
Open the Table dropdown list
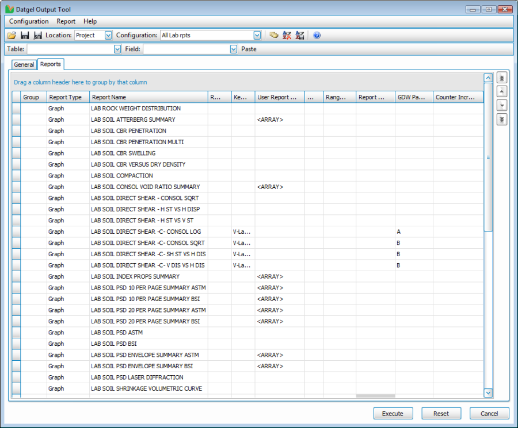tap(117, 49)
